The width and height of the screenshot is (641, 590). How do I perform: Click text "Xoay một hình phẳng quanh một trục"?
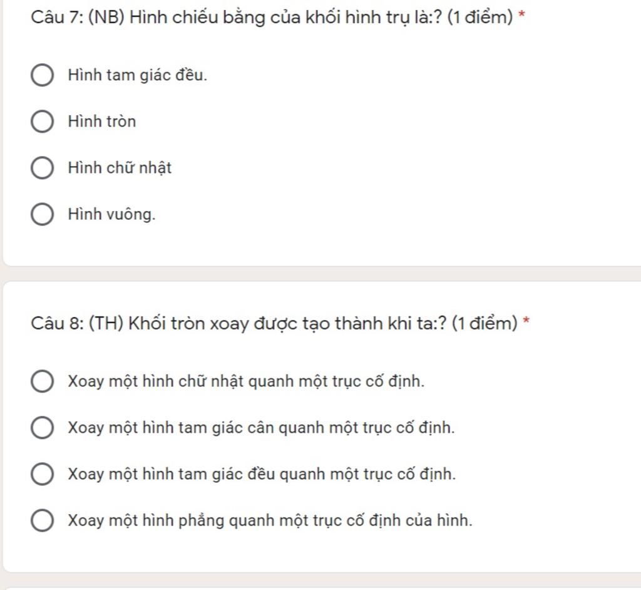[x=270, y=520]
